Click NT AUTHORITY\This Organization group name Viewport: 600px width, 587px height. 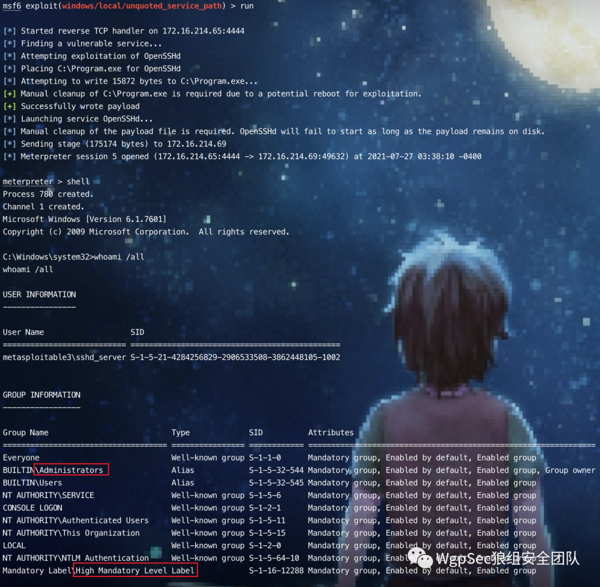71,534
